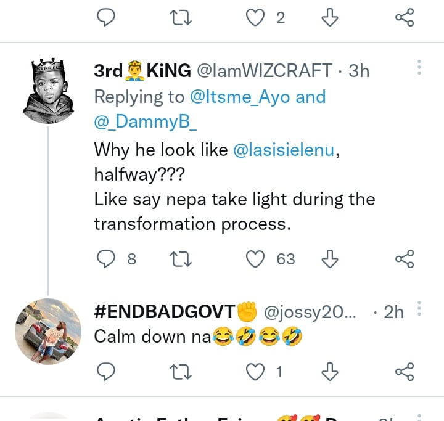Viewport: 444px width, 421px height.
Task: Reply to the 3rd KiNG tweet
Action: tap(107, 260)
